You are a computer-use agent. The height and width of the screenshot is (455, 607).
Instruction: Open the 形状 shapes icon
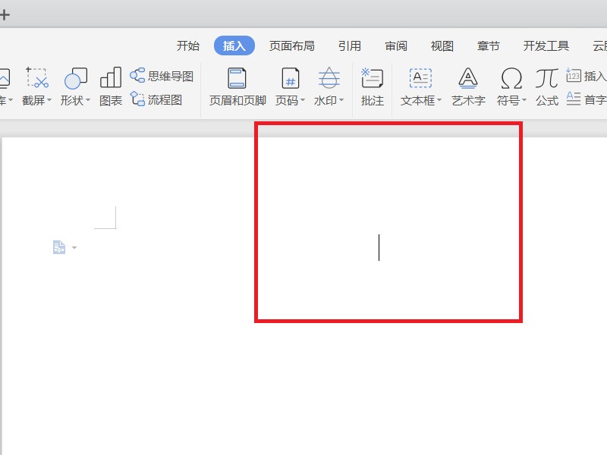pyautogui.click(x=75, y=78)
